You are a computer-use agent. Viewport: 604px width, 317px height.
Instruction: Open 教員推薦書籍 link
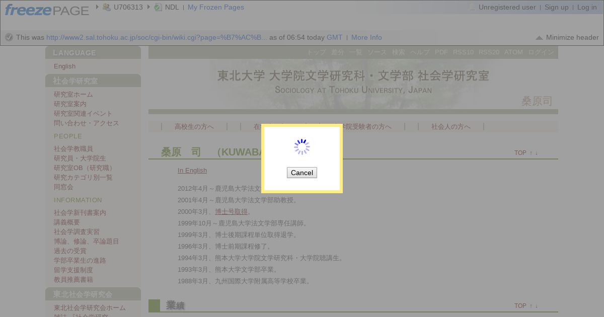click(x=73, y=279)
